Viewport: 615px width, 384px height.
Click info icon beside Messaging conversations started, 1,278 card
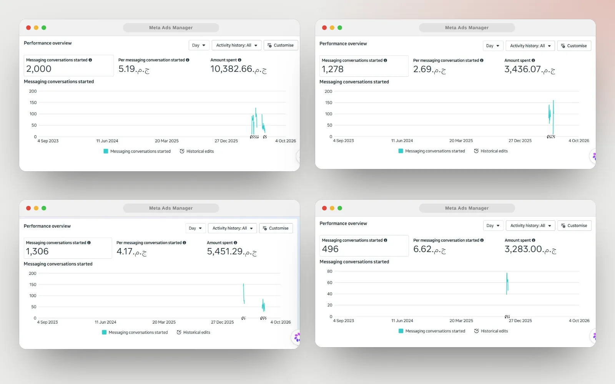click(x=385, y=60)
